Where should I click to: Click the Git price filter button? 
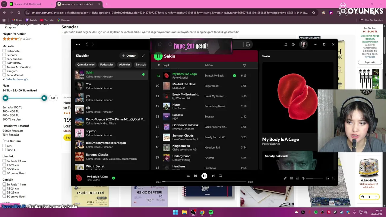(x=53, y=98)
